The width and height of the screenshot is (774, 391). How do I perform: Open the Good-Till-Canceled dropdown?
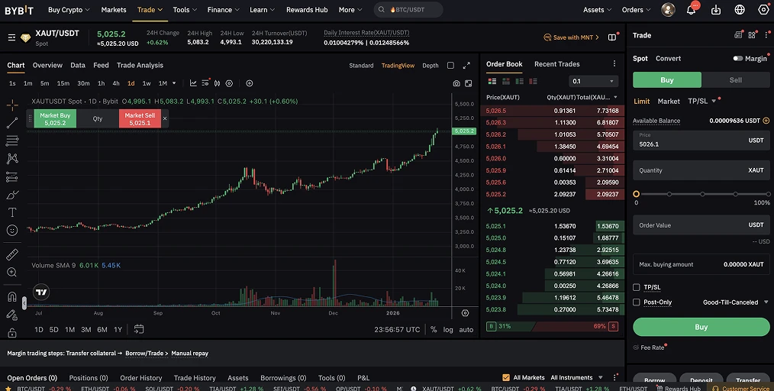click(x=735, y=302)
